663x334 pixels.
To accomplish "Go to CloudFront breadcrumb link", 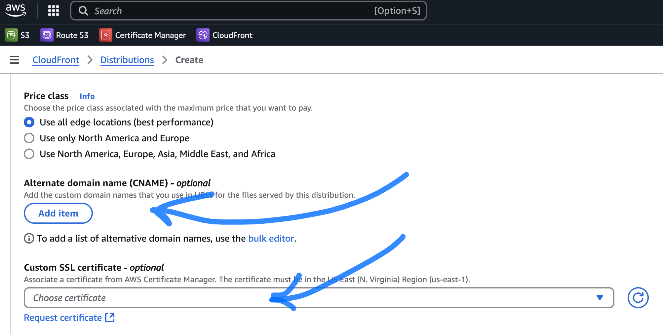I will [56, 60].
